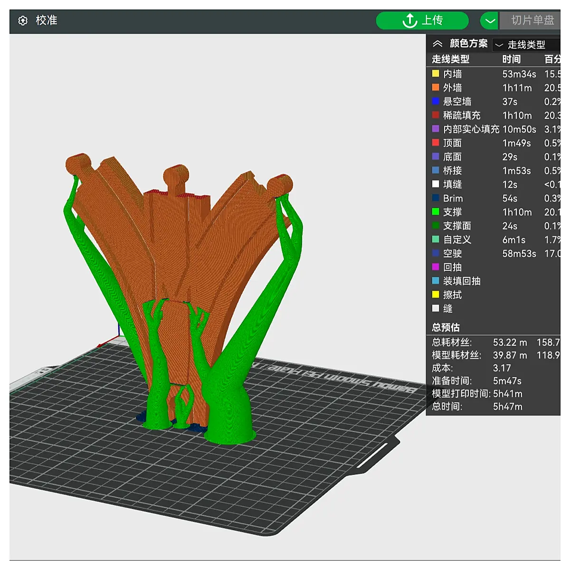Click the 缝 white swatch
Image resolution: width=570 pixels, height=570 pixels.
coord(436,308)
